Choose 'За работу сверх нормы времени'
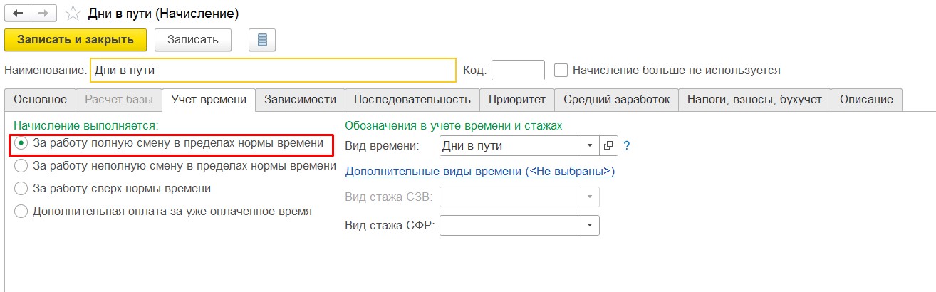The height and width of the screenshot is (292, 936). (x=21, y=189)
